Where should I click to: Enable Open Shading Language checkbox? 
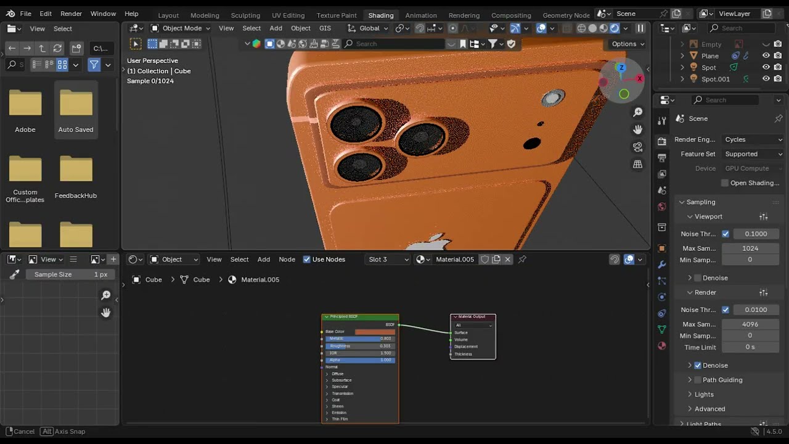[725, 183]
